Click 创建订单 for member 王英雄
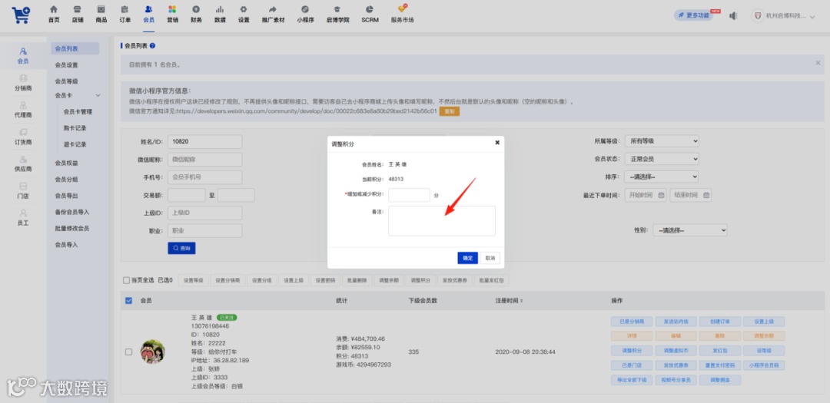The image size is (830, 403). pos(719,322)
